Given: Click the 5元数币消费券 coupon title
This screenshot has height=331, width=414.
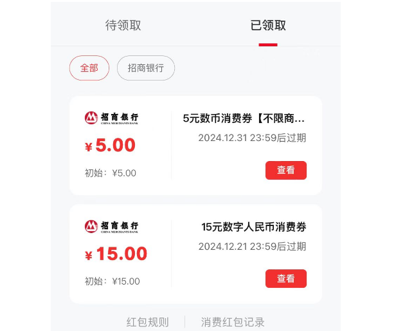Looking at the screenshot, I should [x=244, y=118].
